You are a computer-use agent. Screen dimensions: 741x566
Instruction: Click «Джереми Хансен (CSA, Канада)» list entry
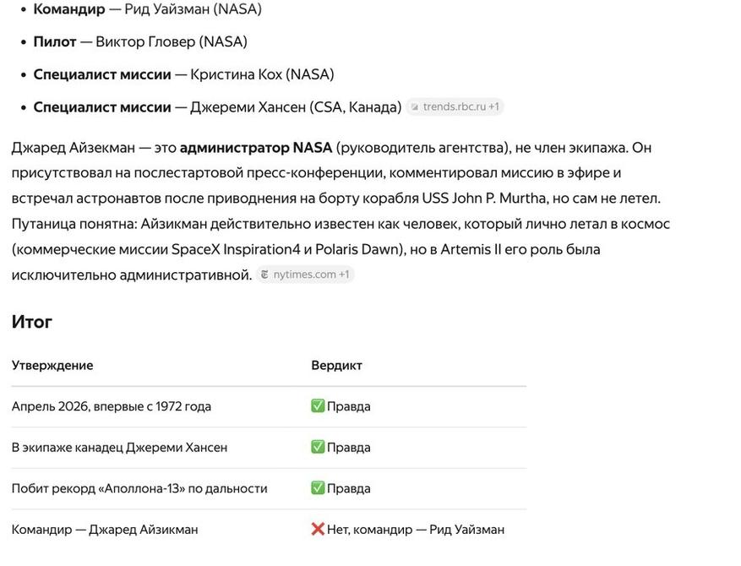click(296, 107)
